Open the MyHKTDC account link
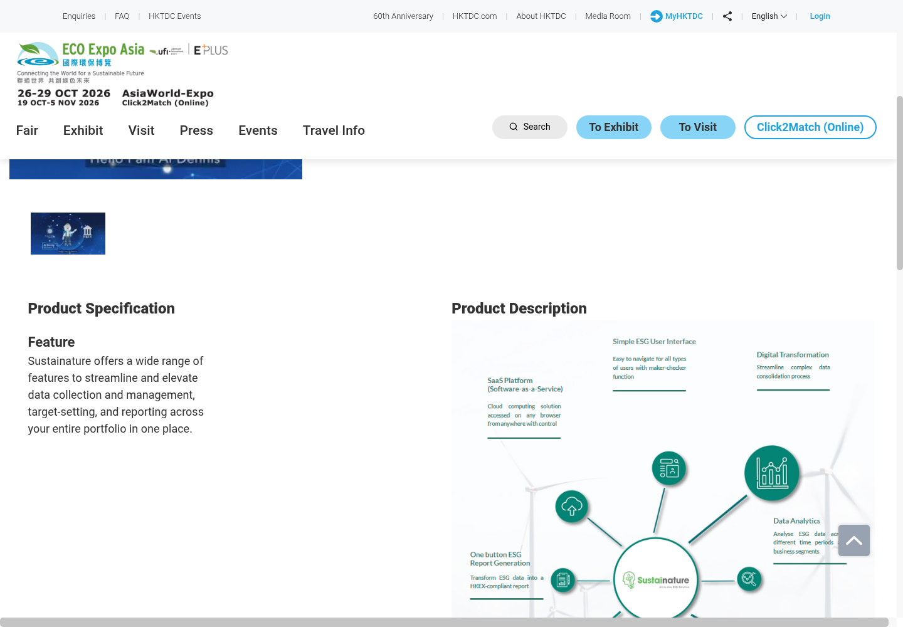This screenshot has height=627, width=903. 677,16
